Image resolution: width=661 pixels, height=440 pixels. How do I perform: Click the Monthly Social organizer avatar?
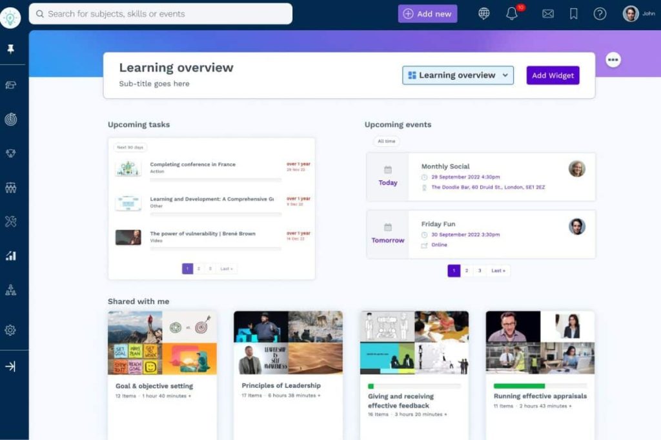click(x=576, y=169)
